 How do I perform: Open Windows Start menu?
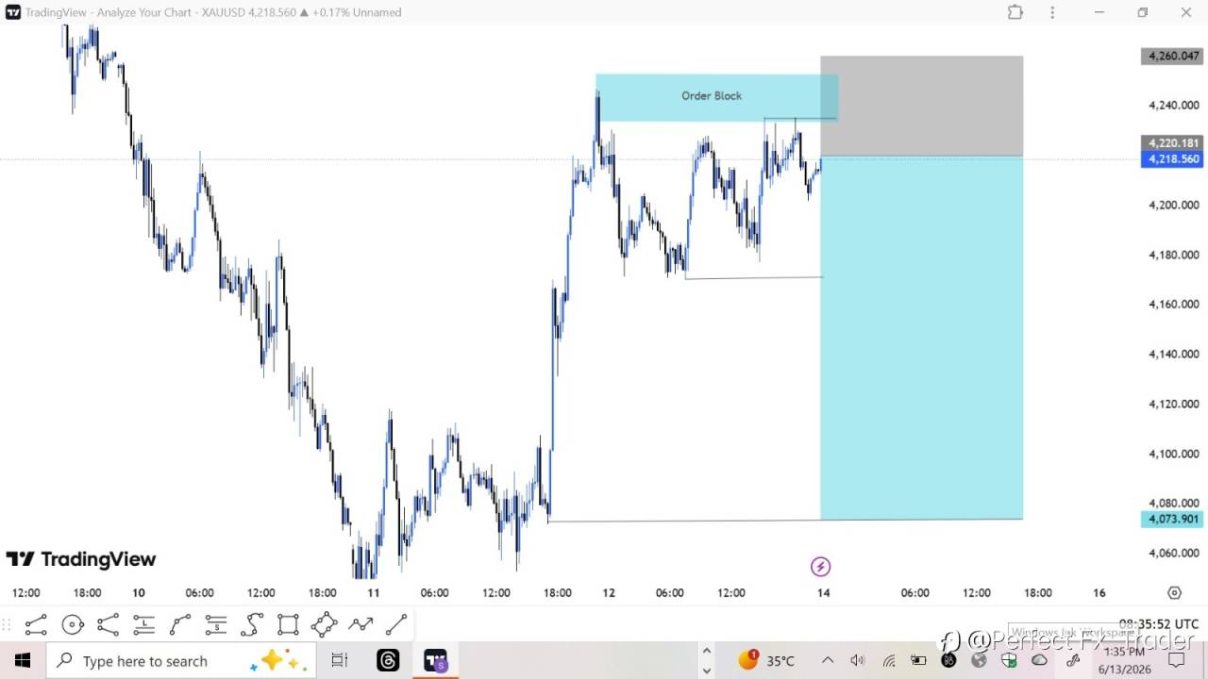click(x=23, y=660)
